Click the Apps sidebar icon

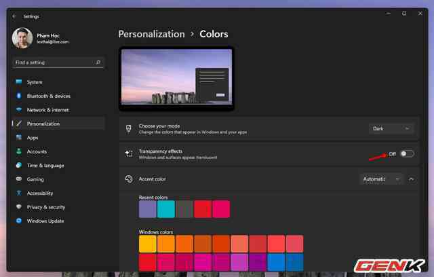pyautogui.click(x=19, y=137)
